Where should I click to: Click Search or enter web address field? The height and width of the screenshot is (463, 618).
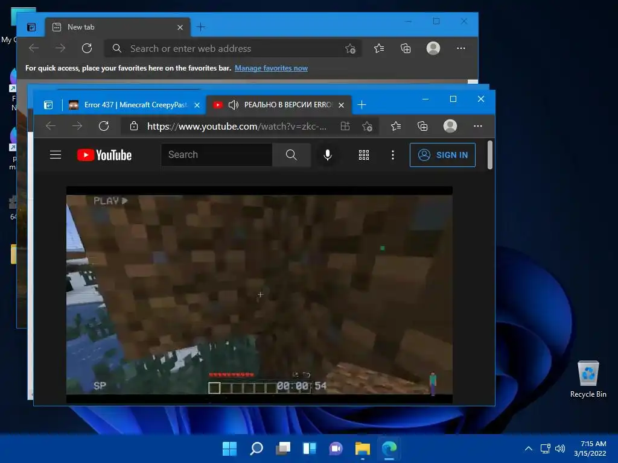tap(232, 48)
